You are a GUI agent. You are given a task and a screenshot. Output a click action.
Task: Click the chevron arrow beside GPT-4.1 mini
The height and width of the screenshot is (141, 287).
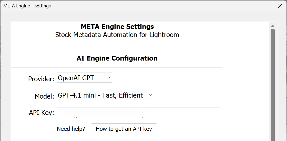click(150, 95)
